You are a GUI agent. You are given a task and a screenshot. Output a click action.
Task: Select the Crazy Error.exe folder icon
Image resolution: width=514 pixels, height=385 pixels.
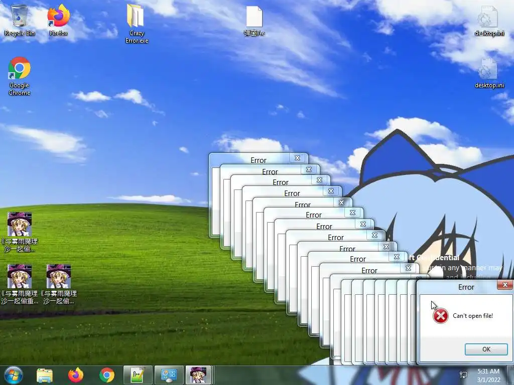pos(137,24)
